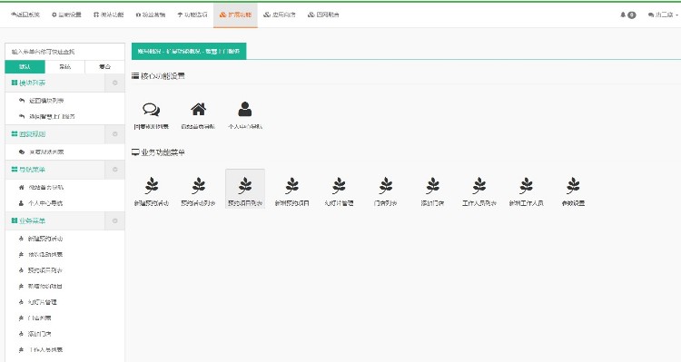Screen dimensions: 681x362
Task: Collapse the 模块列表 section toggle
Action: [x=114, y=83]
